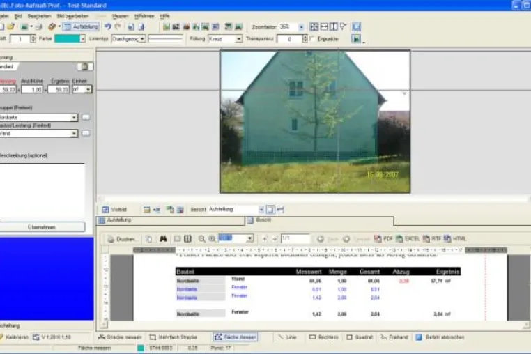
Task: Click the Kalibrieren tool
Action: tap(14, 337)
